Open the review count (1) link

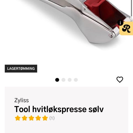pyautogui.click(x=52, y=118)
